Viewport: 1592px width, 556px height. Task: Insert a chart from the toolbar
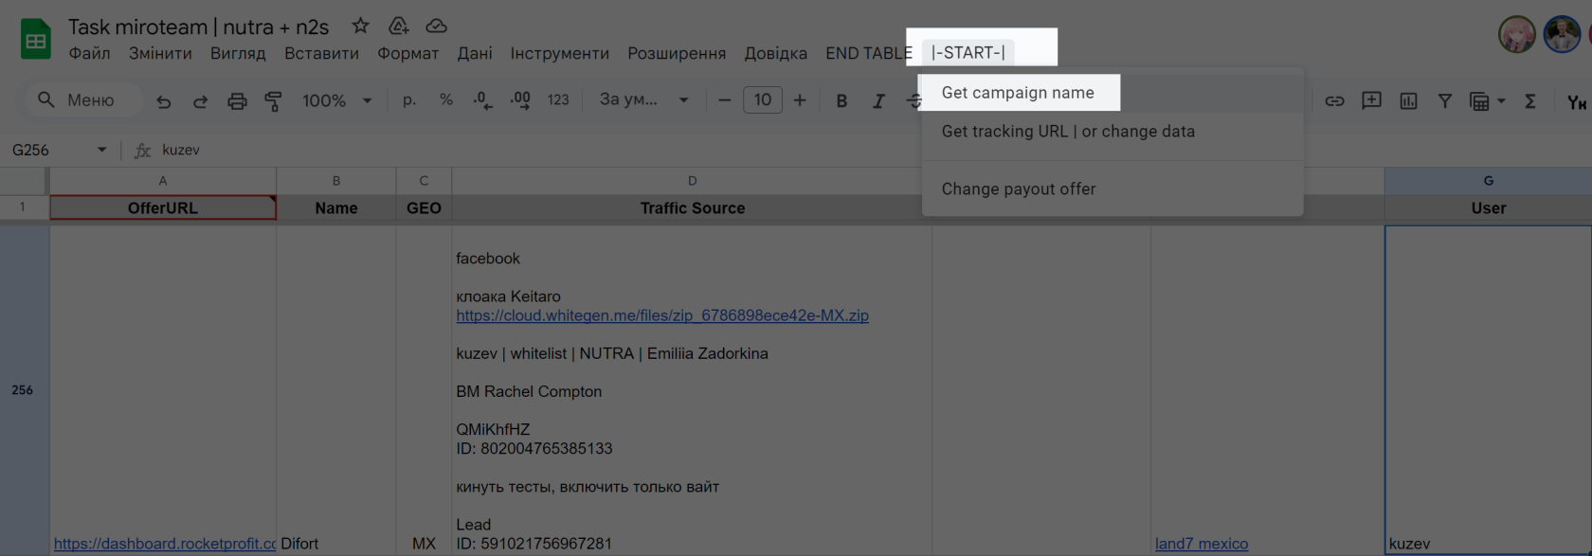click(x=1408, y=100)
